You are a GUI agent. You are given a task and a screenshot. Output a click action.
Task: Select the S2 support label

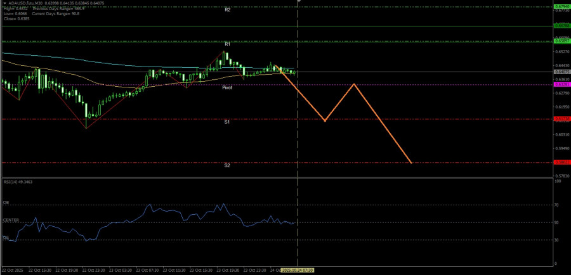tap(227, 165)
